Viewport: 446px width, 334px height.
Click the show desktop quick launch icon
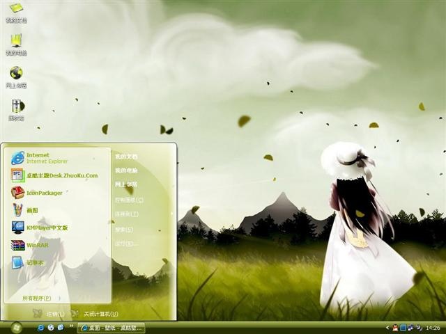61,328
